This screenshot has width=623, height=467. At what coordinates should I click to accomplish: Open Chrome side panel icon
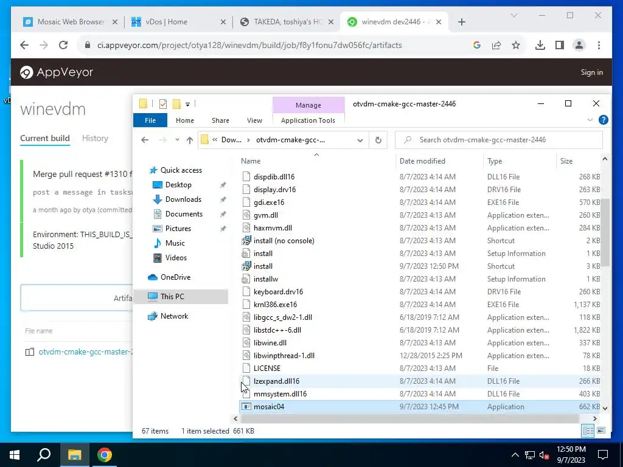pyautogui.click(x=560, y=45)
